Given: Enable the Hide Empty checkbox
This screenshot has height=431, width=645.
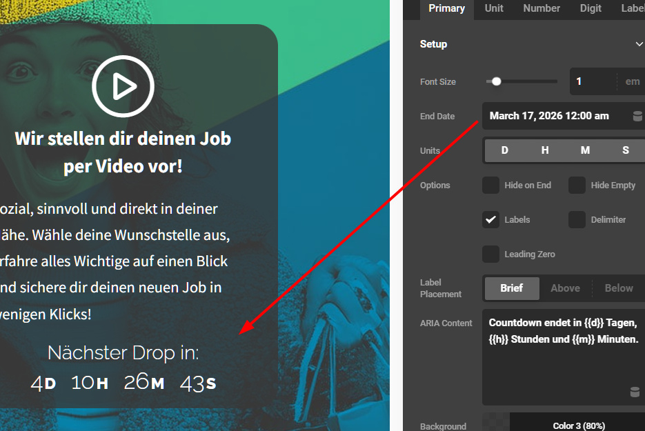Looking at the screenshot, I should 577,186.
